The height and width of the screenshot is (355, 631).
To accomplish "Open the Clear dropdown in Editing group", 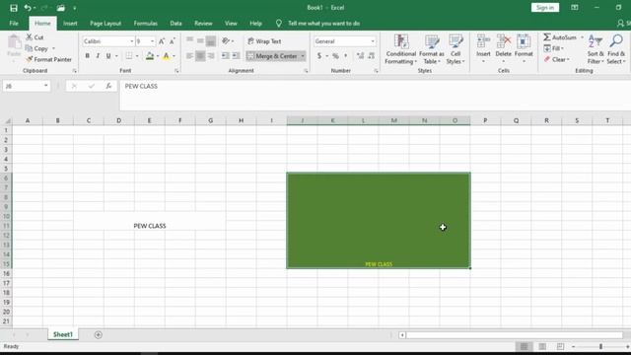I will (x=557, y=59).
